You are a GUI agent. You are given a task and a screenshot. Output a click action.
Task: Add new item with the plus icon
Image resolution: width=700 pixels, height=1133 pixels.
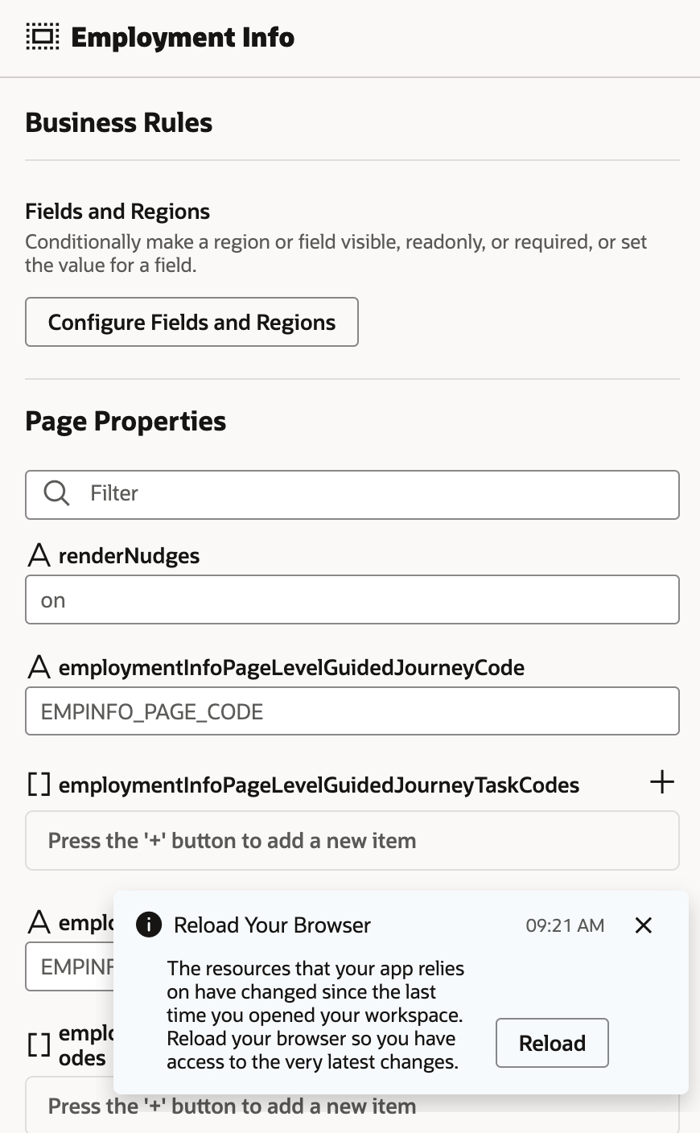coord(661,782)
